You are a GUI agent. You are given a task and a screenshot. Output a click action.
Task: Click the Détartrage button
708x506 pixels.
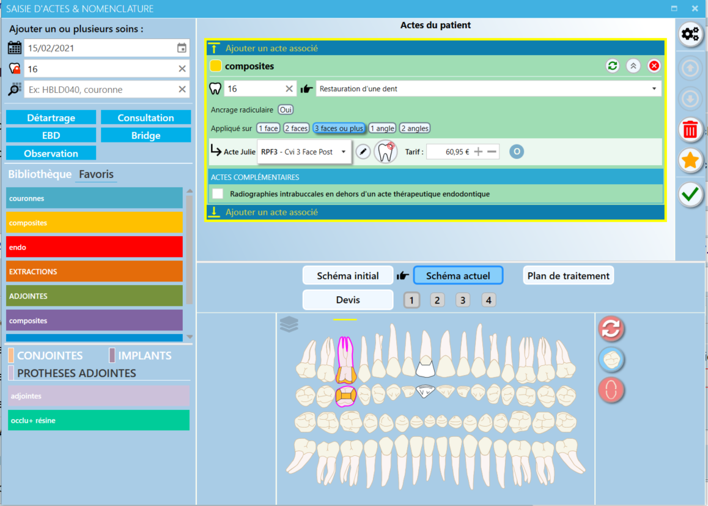[x=51, y=118]
